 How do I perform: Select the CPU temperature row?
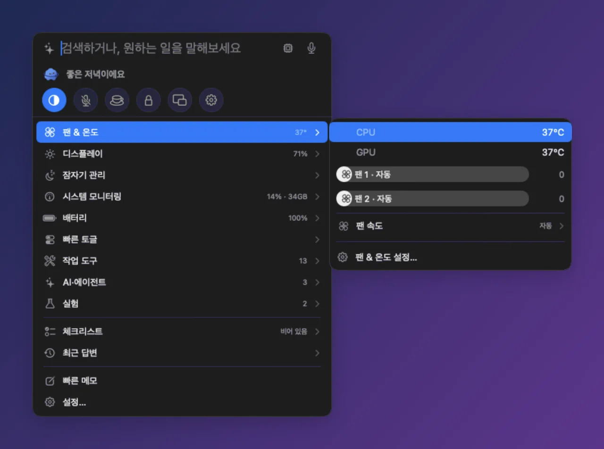(450, 132)
